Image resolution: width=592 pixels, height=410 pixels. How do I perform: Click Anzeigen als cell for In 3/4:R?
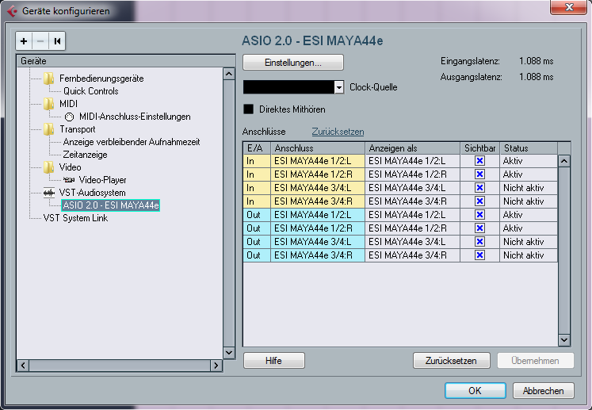(412, 201)
